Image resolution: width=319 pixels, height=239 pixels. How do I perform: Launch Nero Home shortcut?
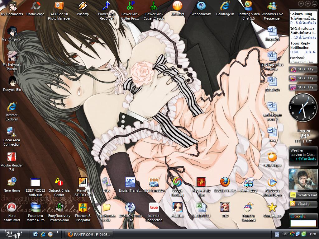click(12, 185)
